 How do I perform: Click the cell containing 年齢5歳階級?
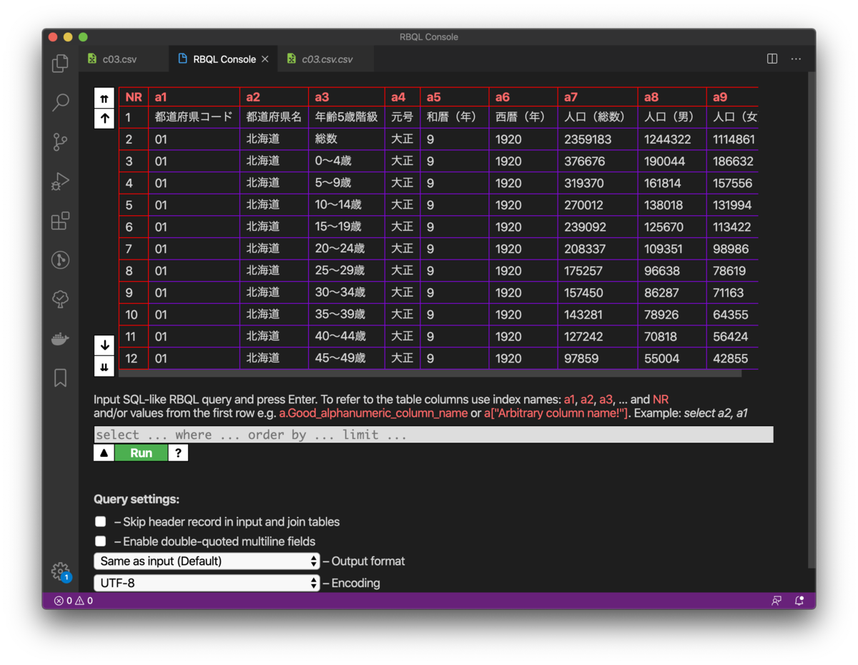(346, 117)
